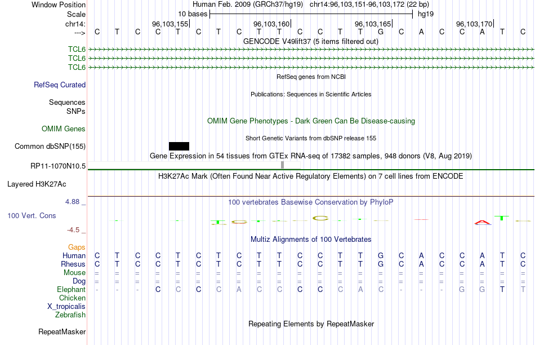Click the Layered H3K27Ac track label
This screenshot has height=345, width=535.
(x=37, y=184)
